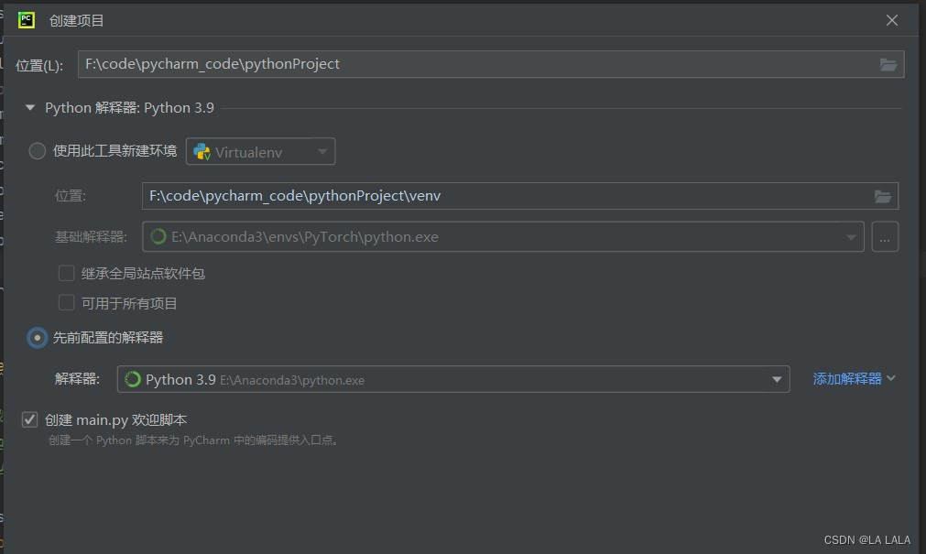The image size is (926, 554).
Task: Toggle 继承全局站点软件包 checkbox
Action: click(x=66, y=273)
